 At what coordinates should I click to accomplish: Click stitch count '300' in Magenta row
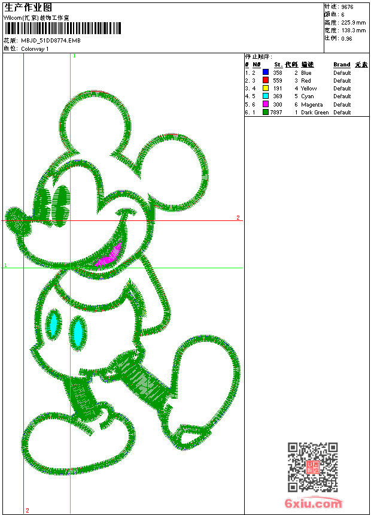click(x=278, y=104)
